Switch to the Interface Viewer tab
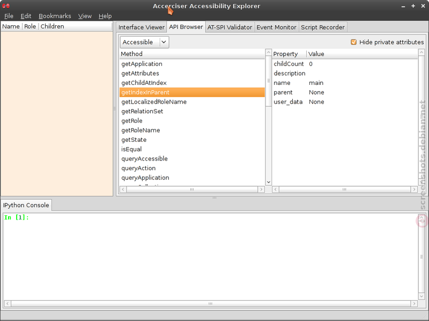This screenshot has height=321, width=429. (142, 27)
